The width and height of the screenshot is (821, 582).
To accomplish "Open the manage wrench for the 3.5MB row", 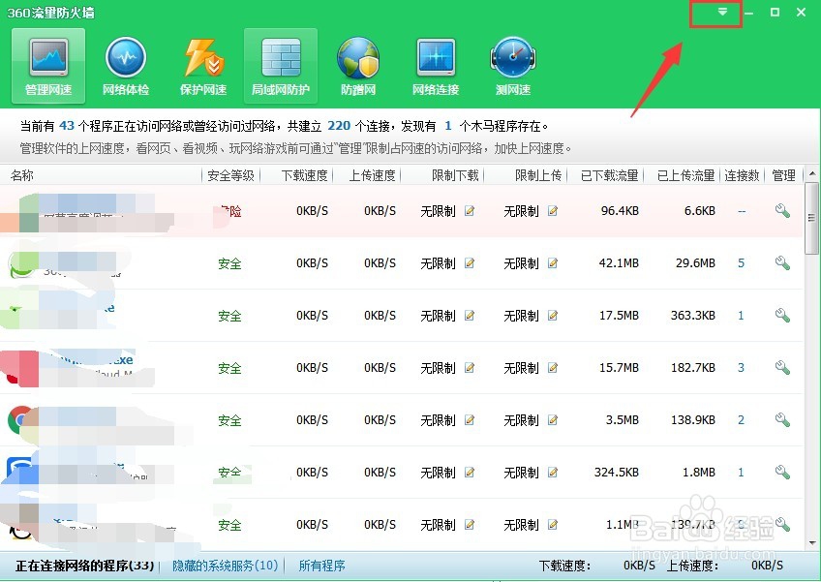I will pos(782,420).
